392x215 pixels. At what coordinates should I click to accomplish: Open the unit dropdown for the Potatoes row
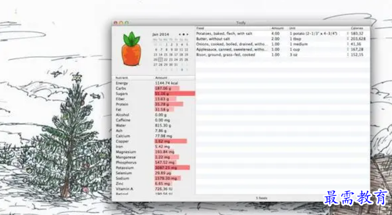pos(348,33)
